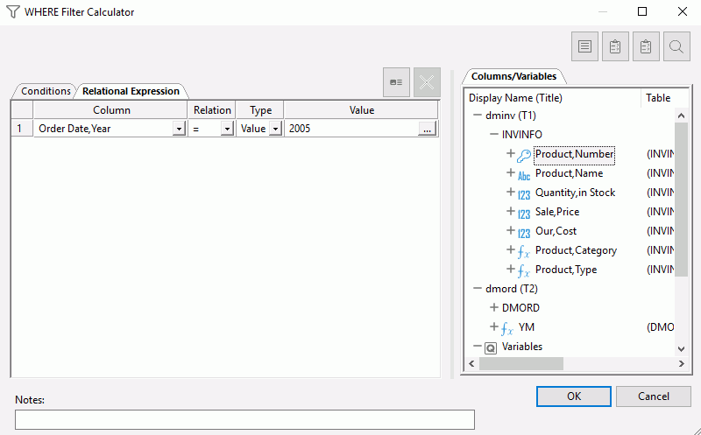Expand the DMORD tree node

493,308
